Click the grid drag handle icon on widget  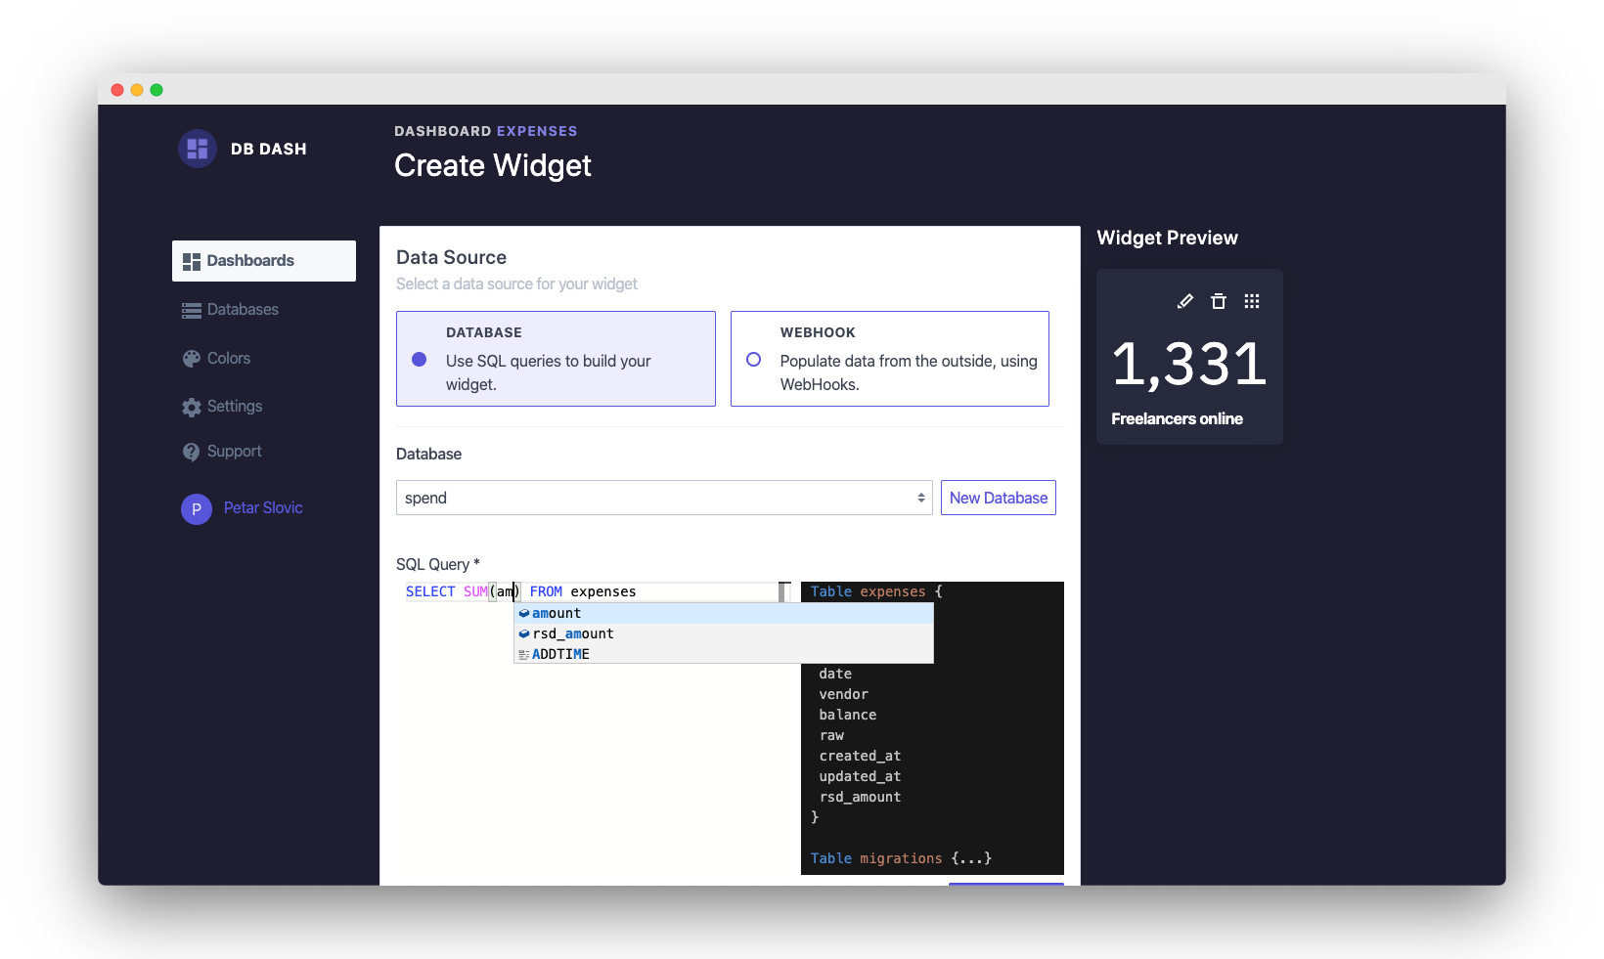tap(1252, 301)
